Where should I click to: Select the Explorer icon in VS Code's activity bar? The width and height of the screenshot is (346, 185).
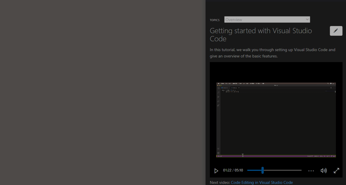point(218,88)
